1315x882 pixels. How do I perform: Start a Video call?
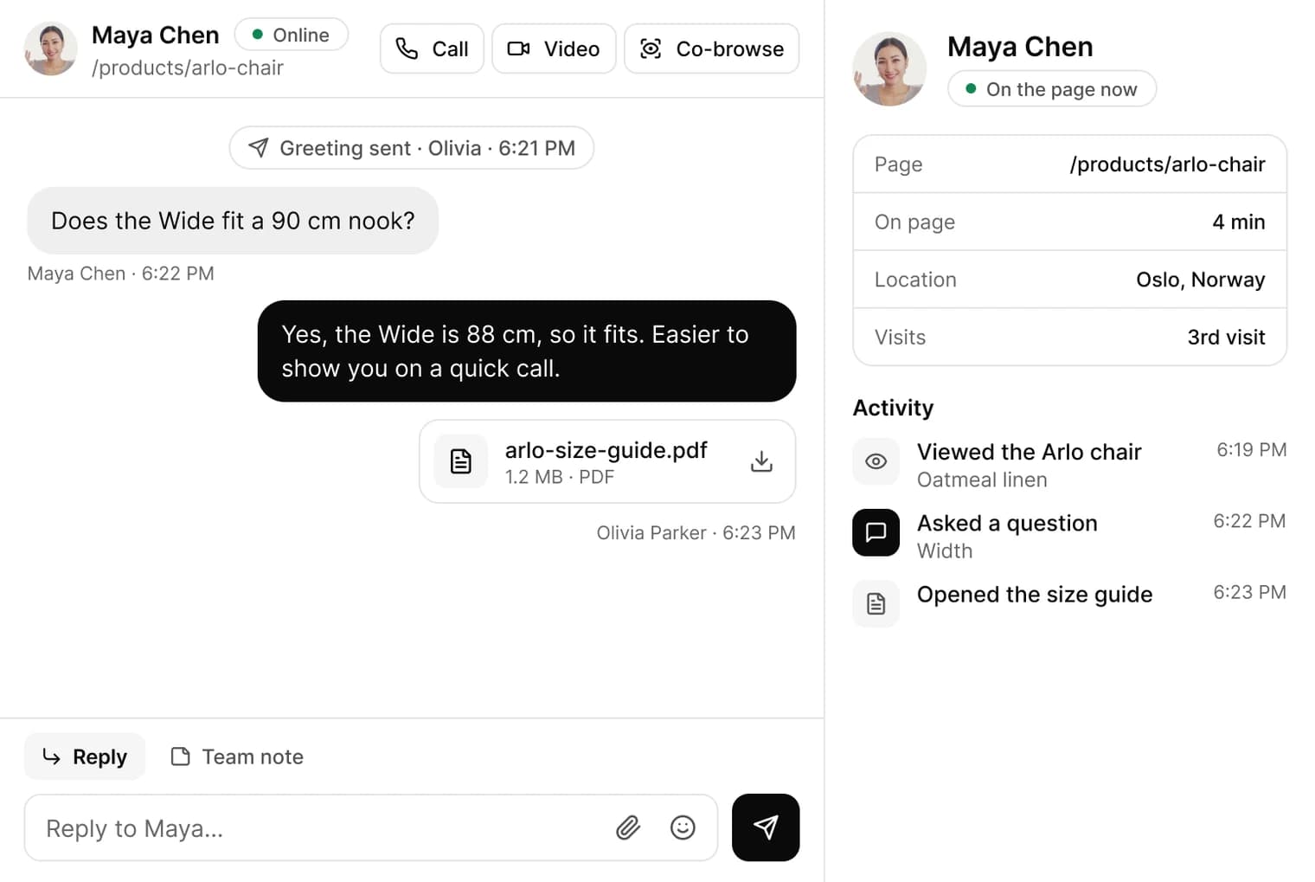click(x=554, y=48)
